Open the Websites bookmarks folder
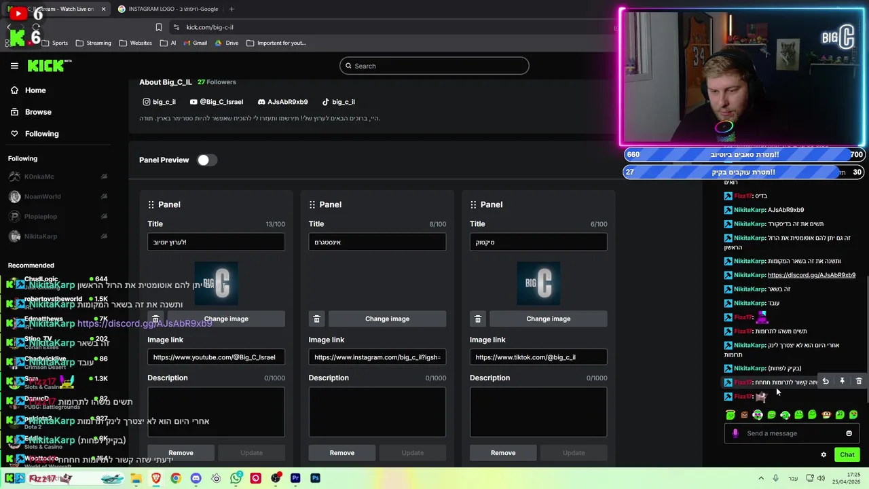The height and width of the screenshot is (489, 869). (135, 43)
